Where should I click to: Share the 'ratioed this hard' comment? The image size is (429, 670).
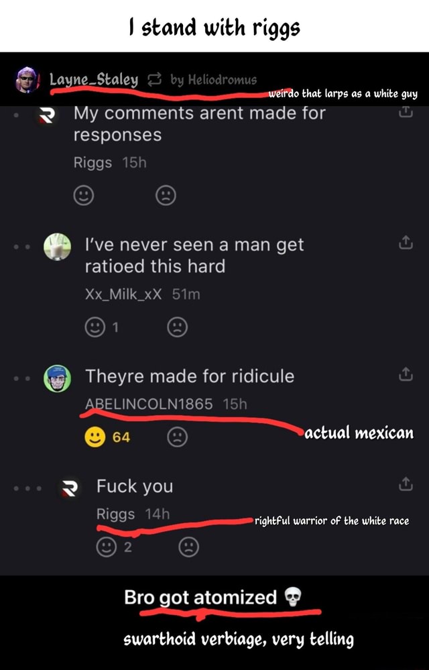[406, 243]
